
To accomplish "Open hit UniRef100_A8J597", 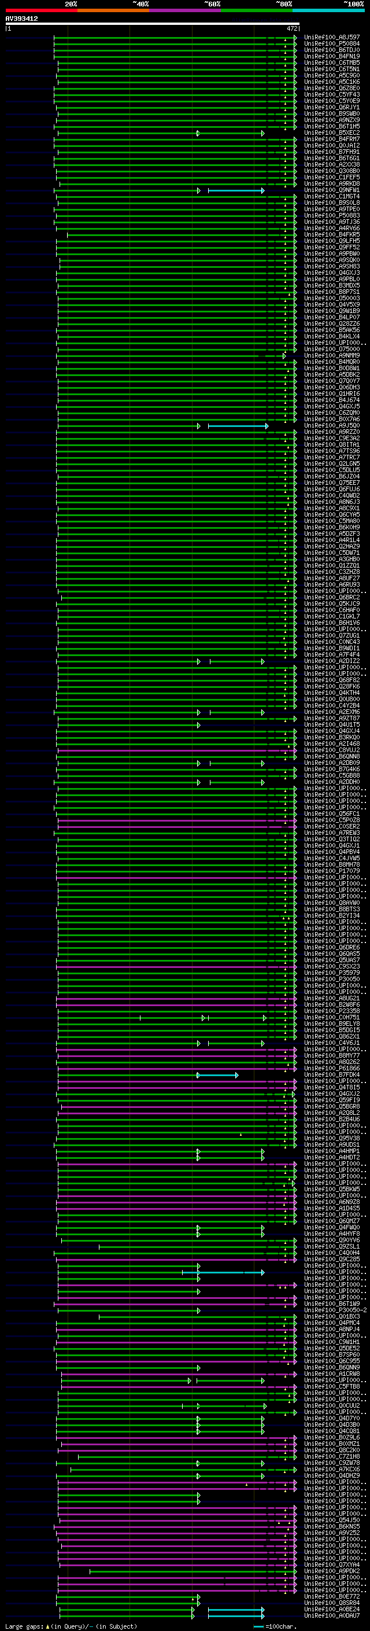I will (x=331, y=38).
